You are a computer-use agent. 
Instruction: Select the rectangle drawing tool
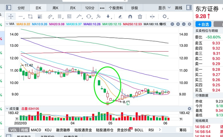click(x=30, y=16)
